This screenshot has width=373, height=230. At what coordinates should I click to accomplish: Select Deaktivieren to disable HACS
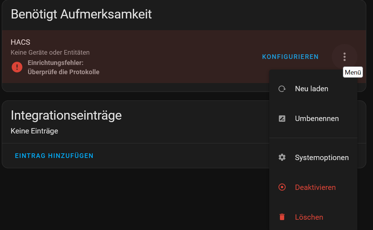tap(313, 187)
